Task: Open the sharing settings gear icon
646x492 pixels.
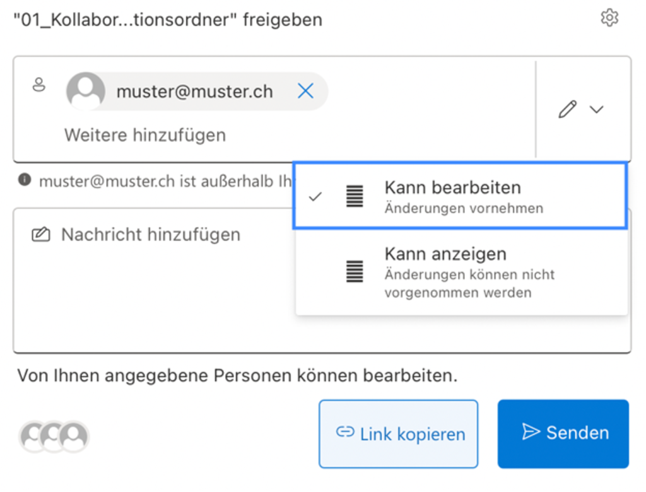Action: (x=609, y=18)
